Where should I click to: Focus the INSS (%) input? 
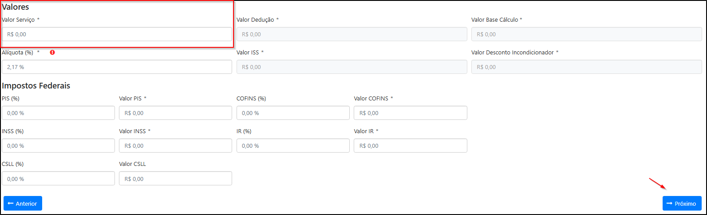click(58, 146)
